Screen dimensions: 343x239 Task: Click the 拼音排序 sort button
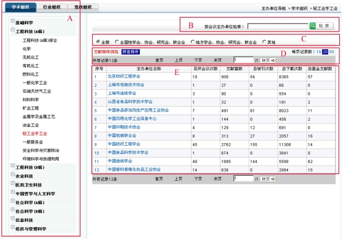coord(121,52)
